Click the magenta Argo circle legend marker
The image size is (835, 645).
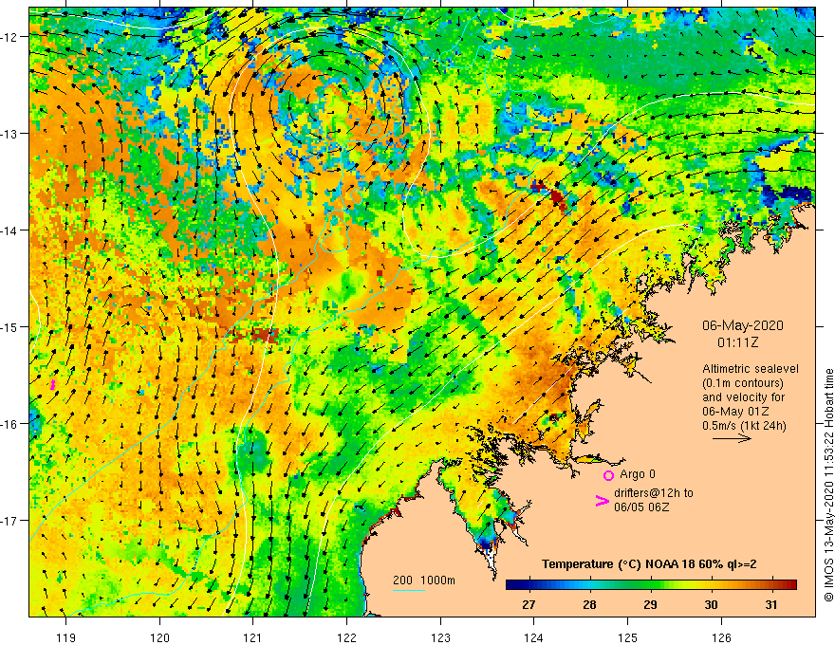[608, 475]
